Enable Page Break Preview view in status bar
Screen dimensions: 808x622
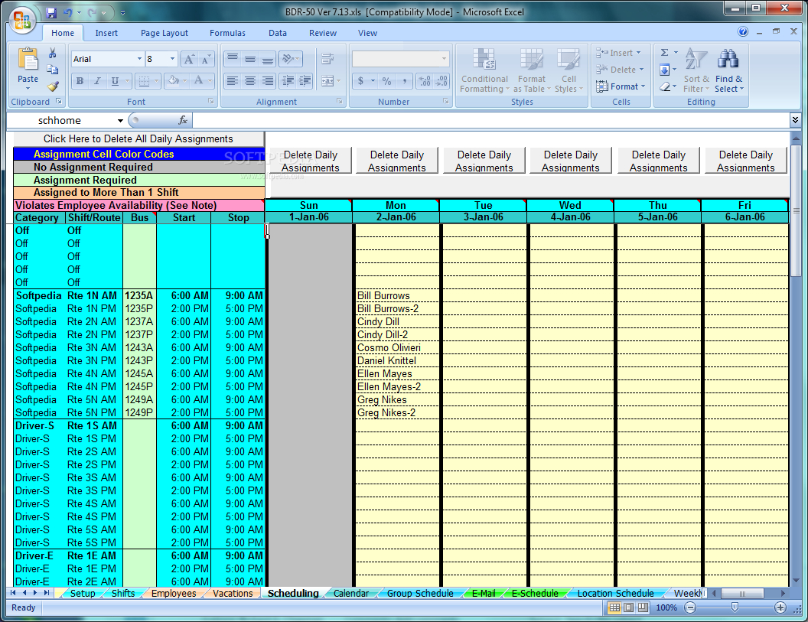pos(642,607)
